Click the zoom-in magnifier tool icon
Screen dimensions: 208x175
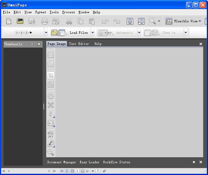click(x=51, y=152)
